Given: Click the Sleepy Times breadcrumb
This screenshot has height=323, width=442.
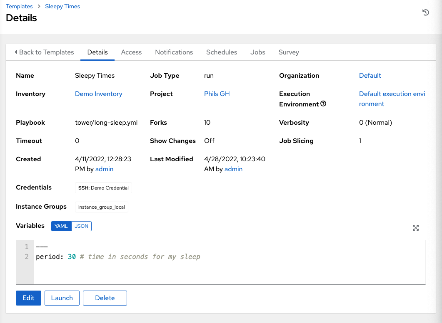Looking at the screenshot, I should [62, 6].
